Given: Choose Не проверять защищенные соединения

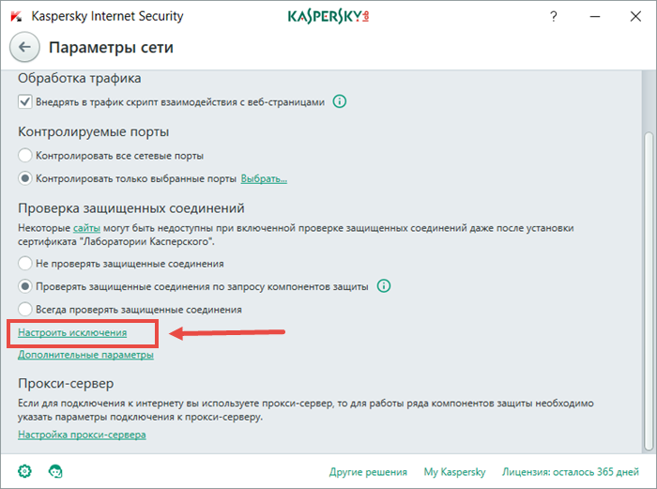Looking at the screenshot, I should click(x=24, y=264).
